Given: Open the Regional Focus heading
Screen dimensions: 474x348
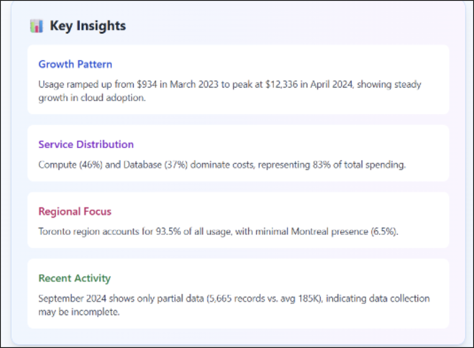Looking at the screenshot, I should pos(75,212).
